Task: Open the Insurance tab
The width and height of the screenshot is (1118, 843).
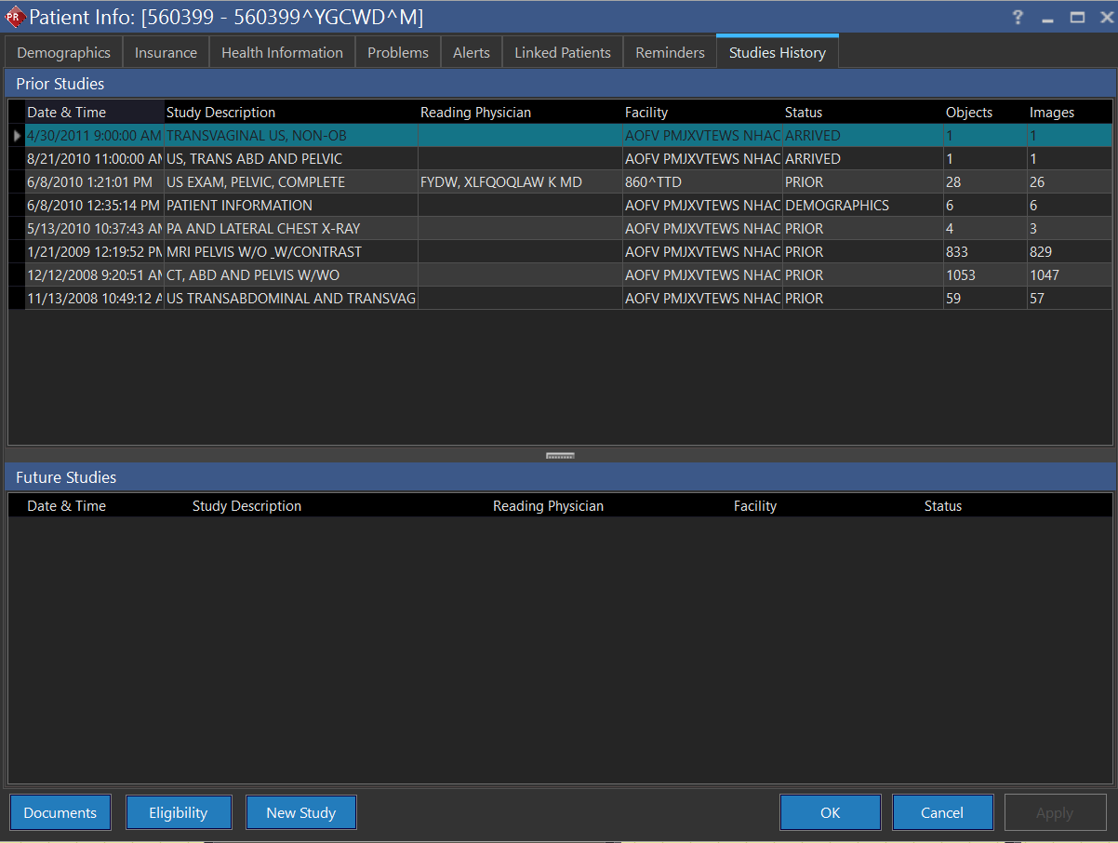Action: click(x=166, y=53)
